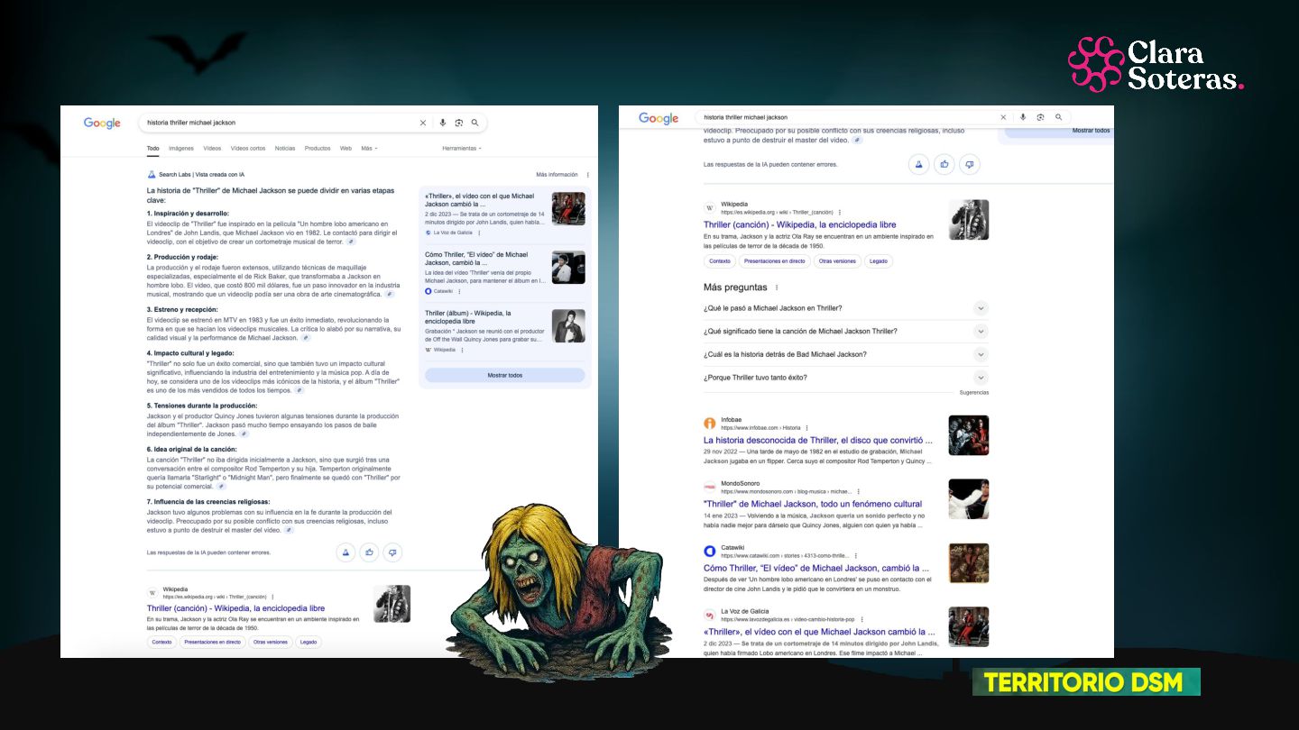Screen dimensions: 1299x730
Task: Click Mostrar todos button in left screenshot
Action: pos(505,375)
